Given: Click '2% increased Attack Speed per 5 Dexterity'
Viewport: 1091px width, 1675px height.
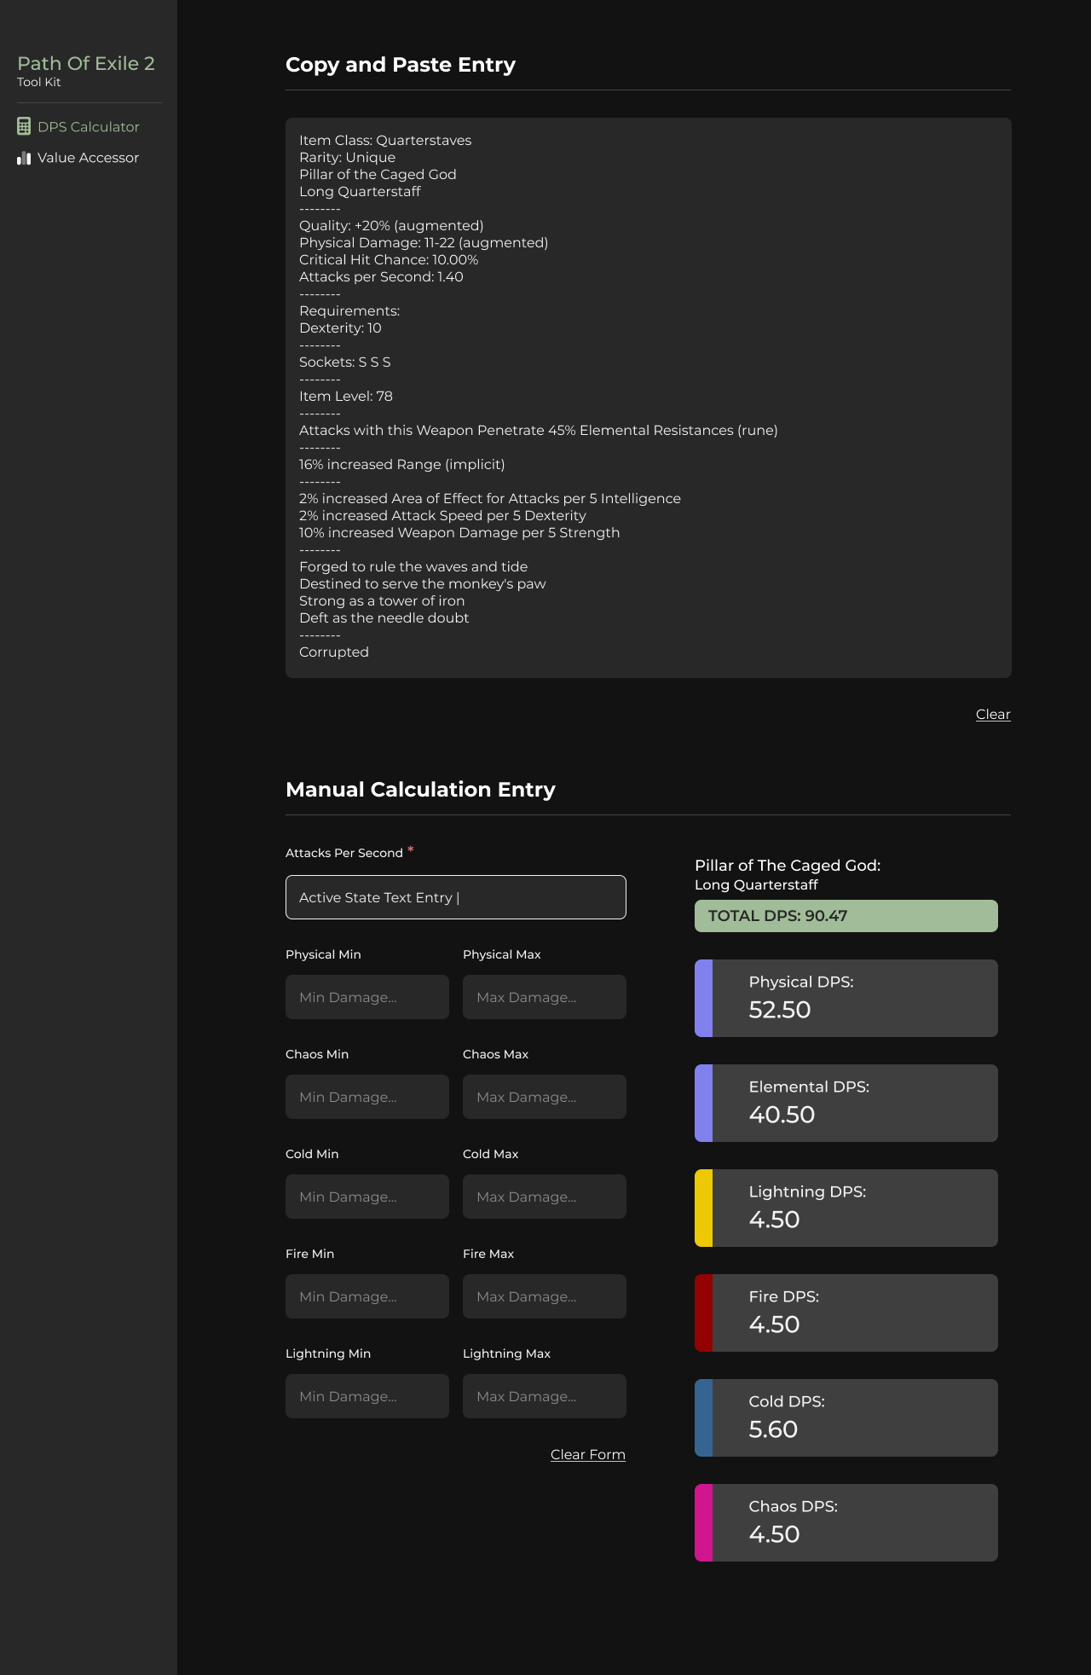Looking at the screenshot, I should click(x=442, y=515).
